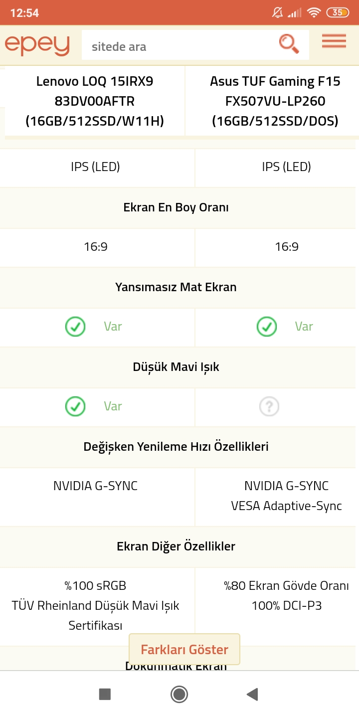
Task: Tap the epey logo
Action: 37,45
